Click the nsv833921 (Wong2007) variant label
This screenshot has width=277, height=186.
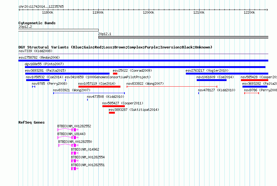click(72, 90)
